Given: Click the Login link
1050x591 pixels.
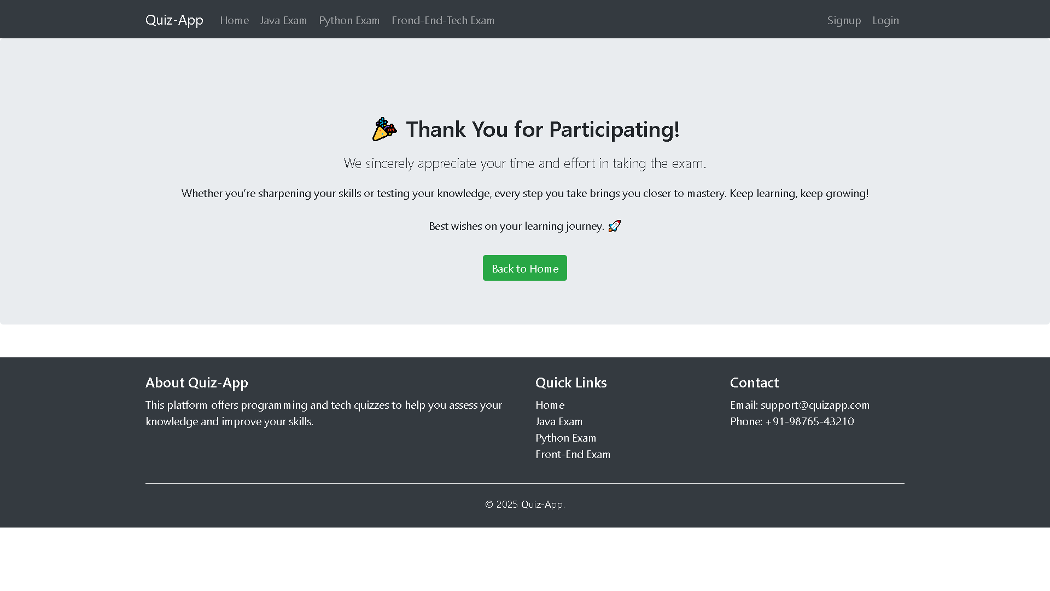Looking at the screenshot, I should pyautogui.click(x=885, y=20).
